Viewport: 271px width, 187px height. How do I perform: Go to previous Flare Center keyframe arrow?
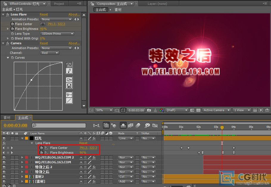coord(4,148)
